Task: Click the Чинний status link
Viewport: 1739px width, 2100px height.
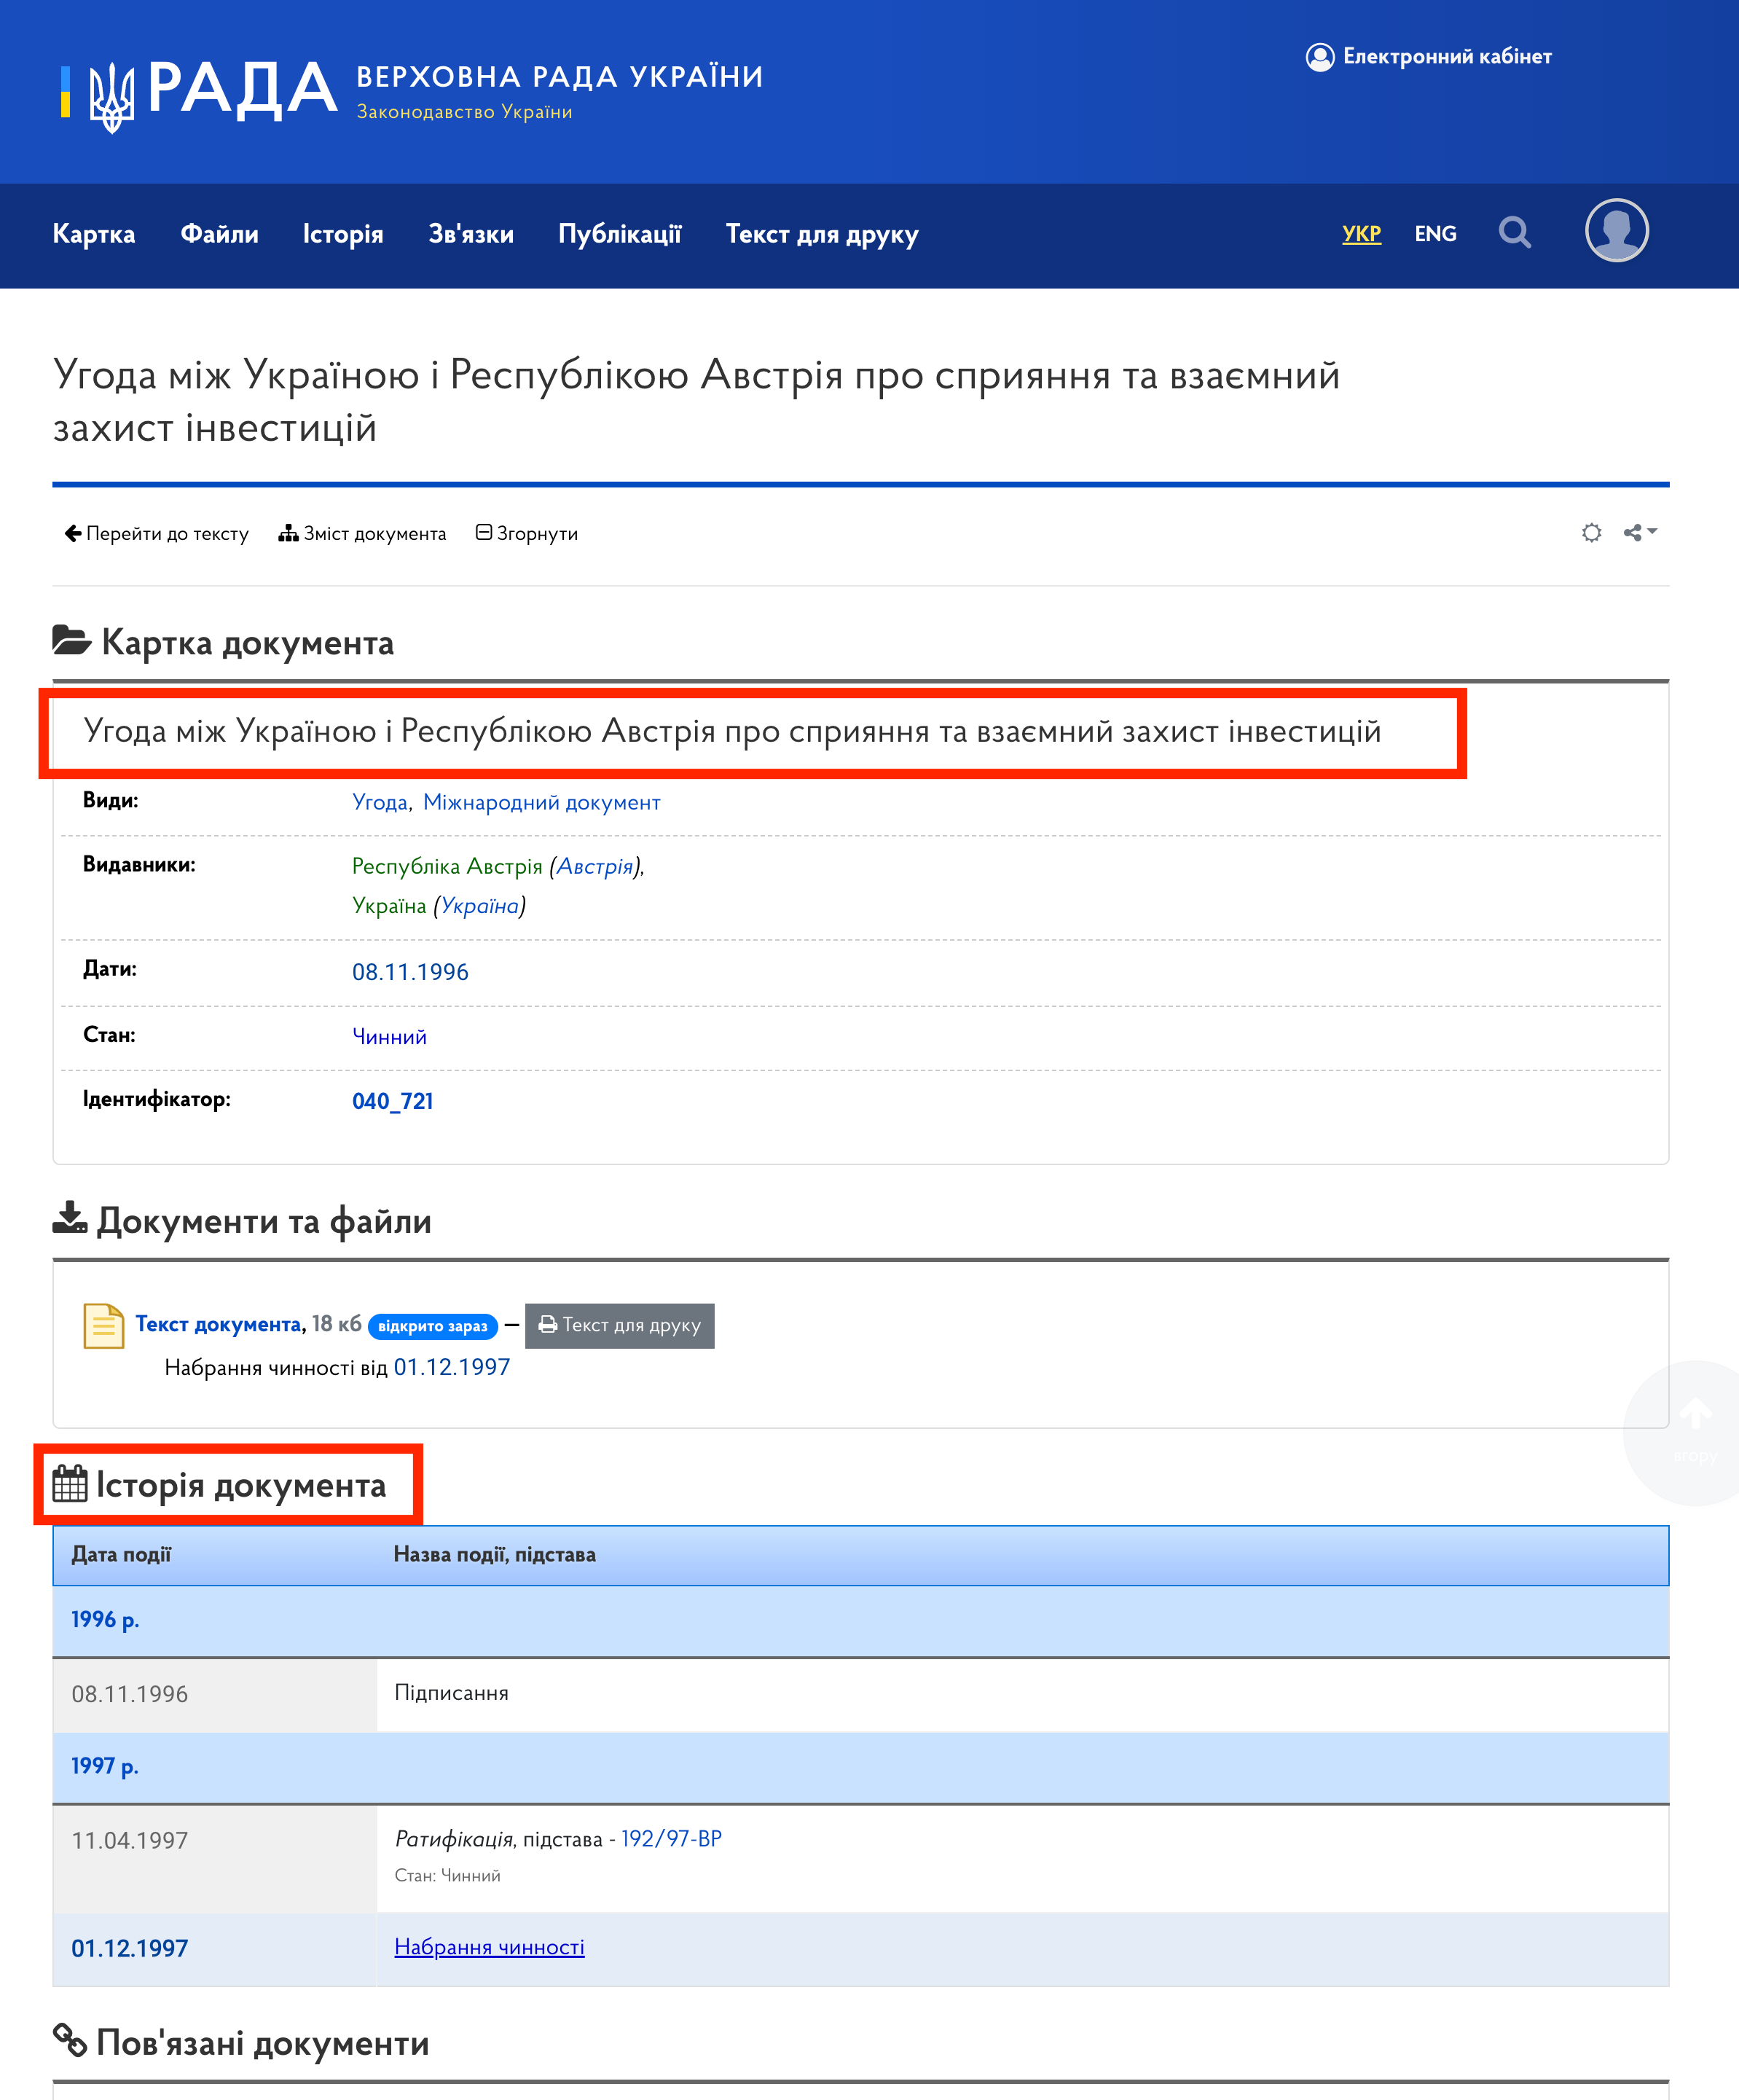Action: coord(389,1037)
